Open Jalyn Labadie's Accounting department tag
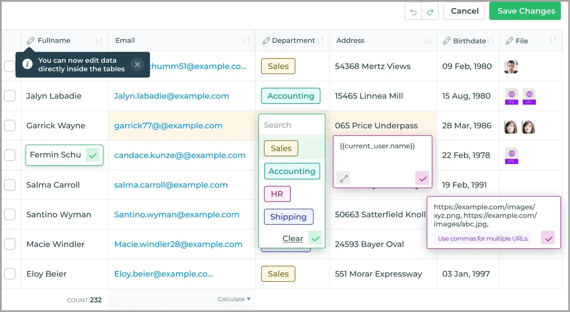This screenshot has height=312, width=570. click(x=290, y=96)
